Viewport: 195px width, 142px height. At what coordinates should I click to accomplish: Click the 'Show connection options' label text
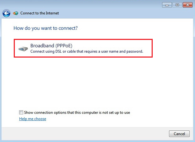[x=77, y=112]
